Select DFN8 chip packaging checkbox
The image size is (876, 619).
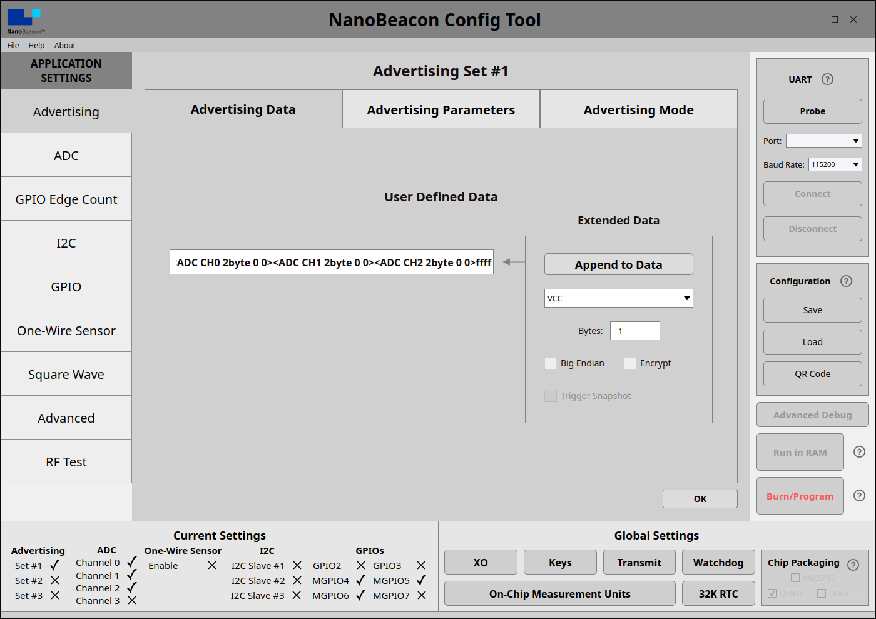pos(822,593)
